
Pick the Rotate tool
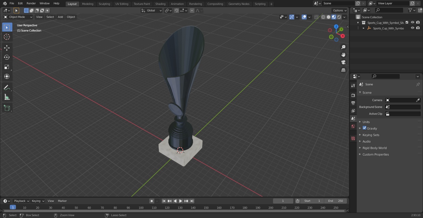coord(7,57)
